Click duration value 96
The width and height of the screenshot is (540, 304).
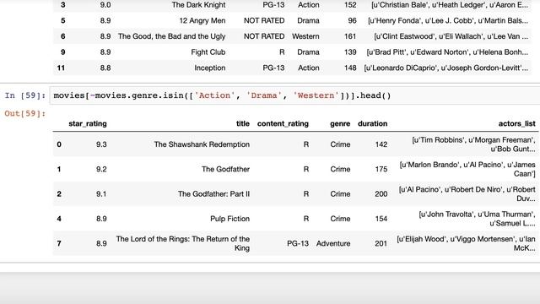(x=352, y=20)
